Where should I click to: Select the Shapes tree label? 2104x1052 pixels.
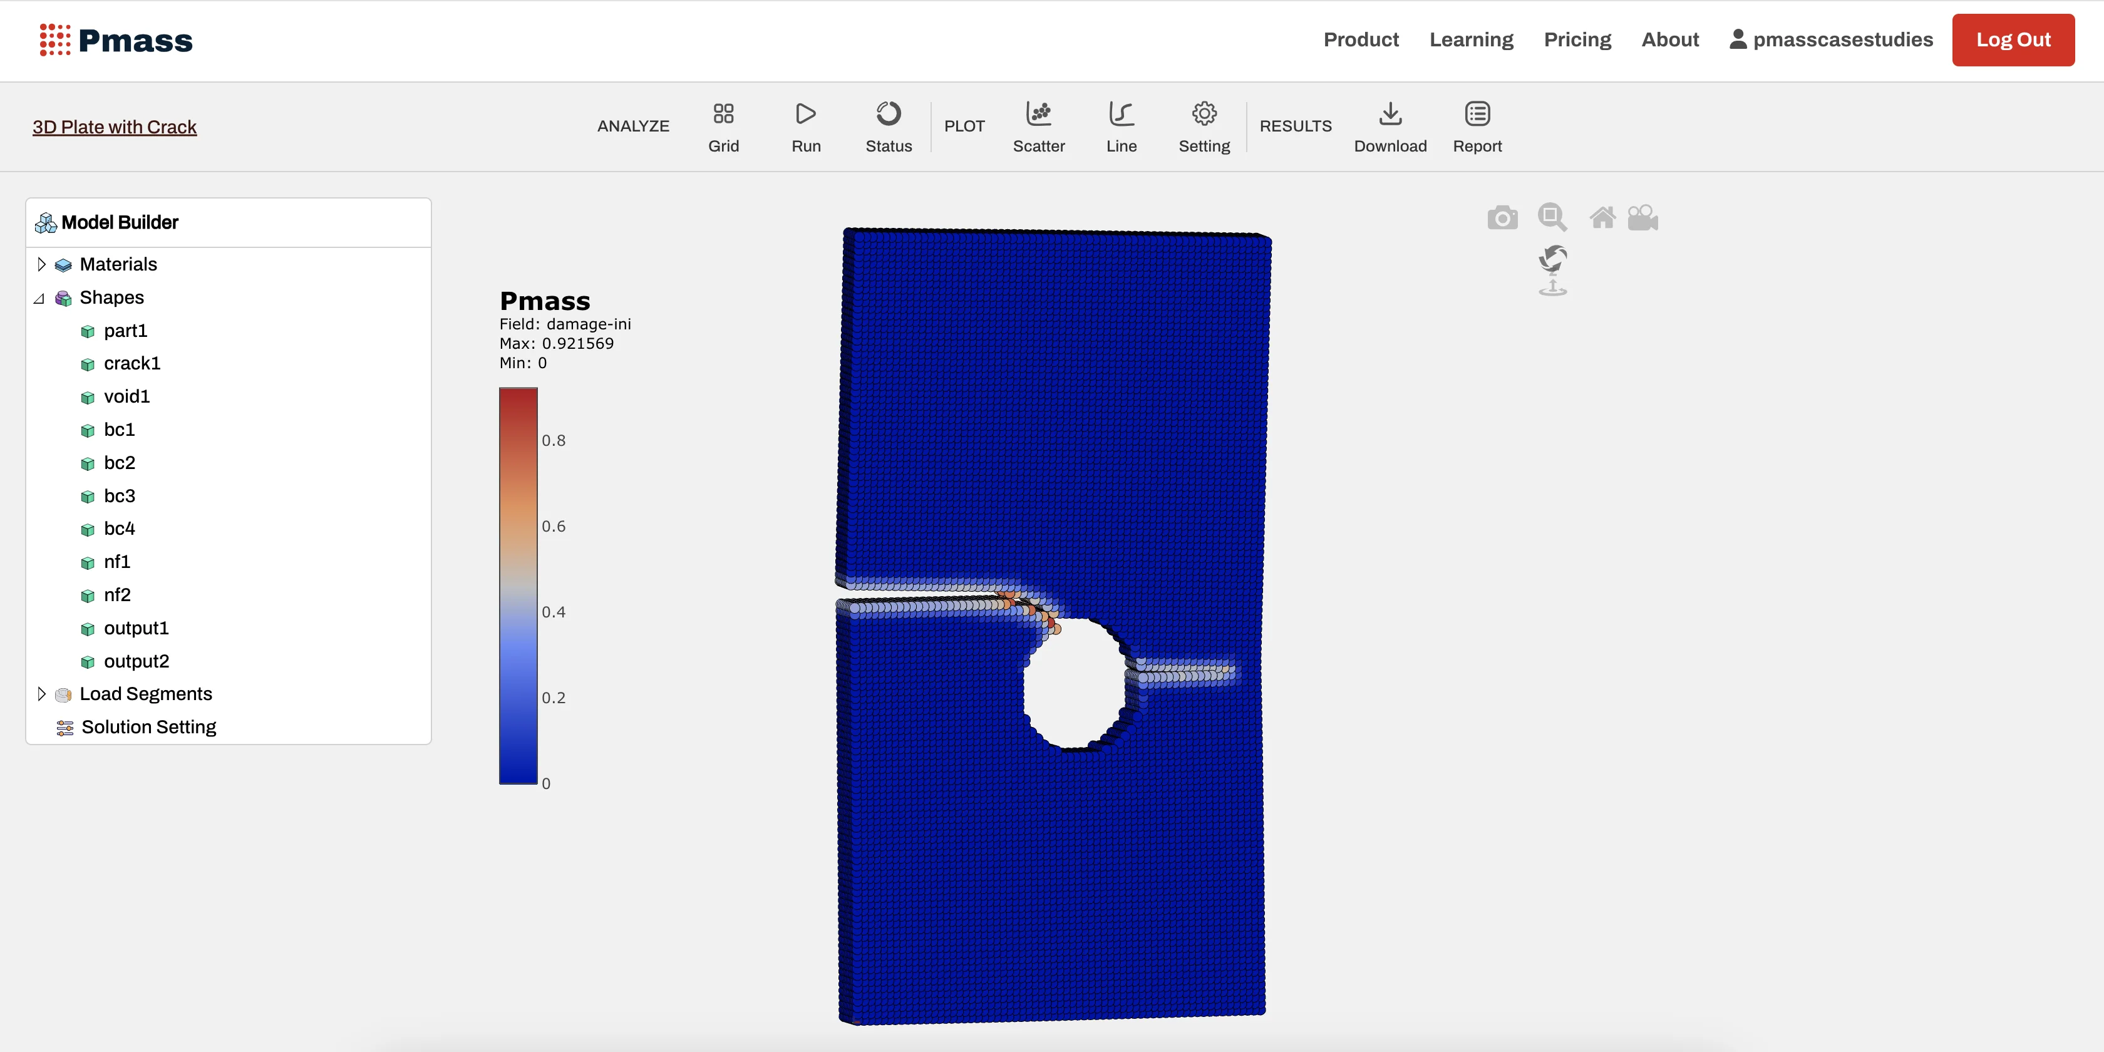pyautogui.click(x=112, y=297)
